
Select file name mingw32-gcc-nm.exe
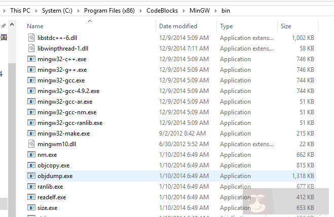click(67, 112)
